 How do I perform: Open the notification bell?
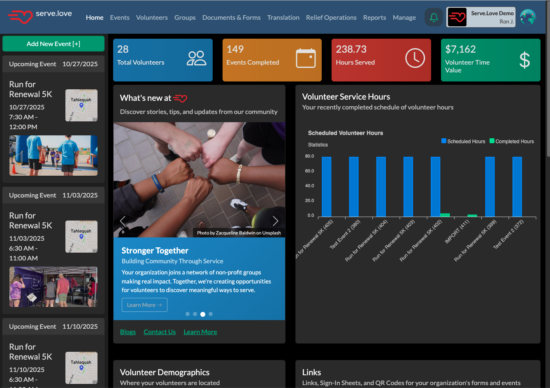[x=434, y=17]
